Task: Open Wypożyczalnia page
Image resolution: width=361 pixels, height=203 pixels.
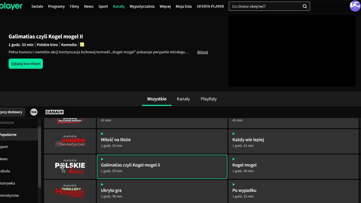Action: [x=142, y=7]
